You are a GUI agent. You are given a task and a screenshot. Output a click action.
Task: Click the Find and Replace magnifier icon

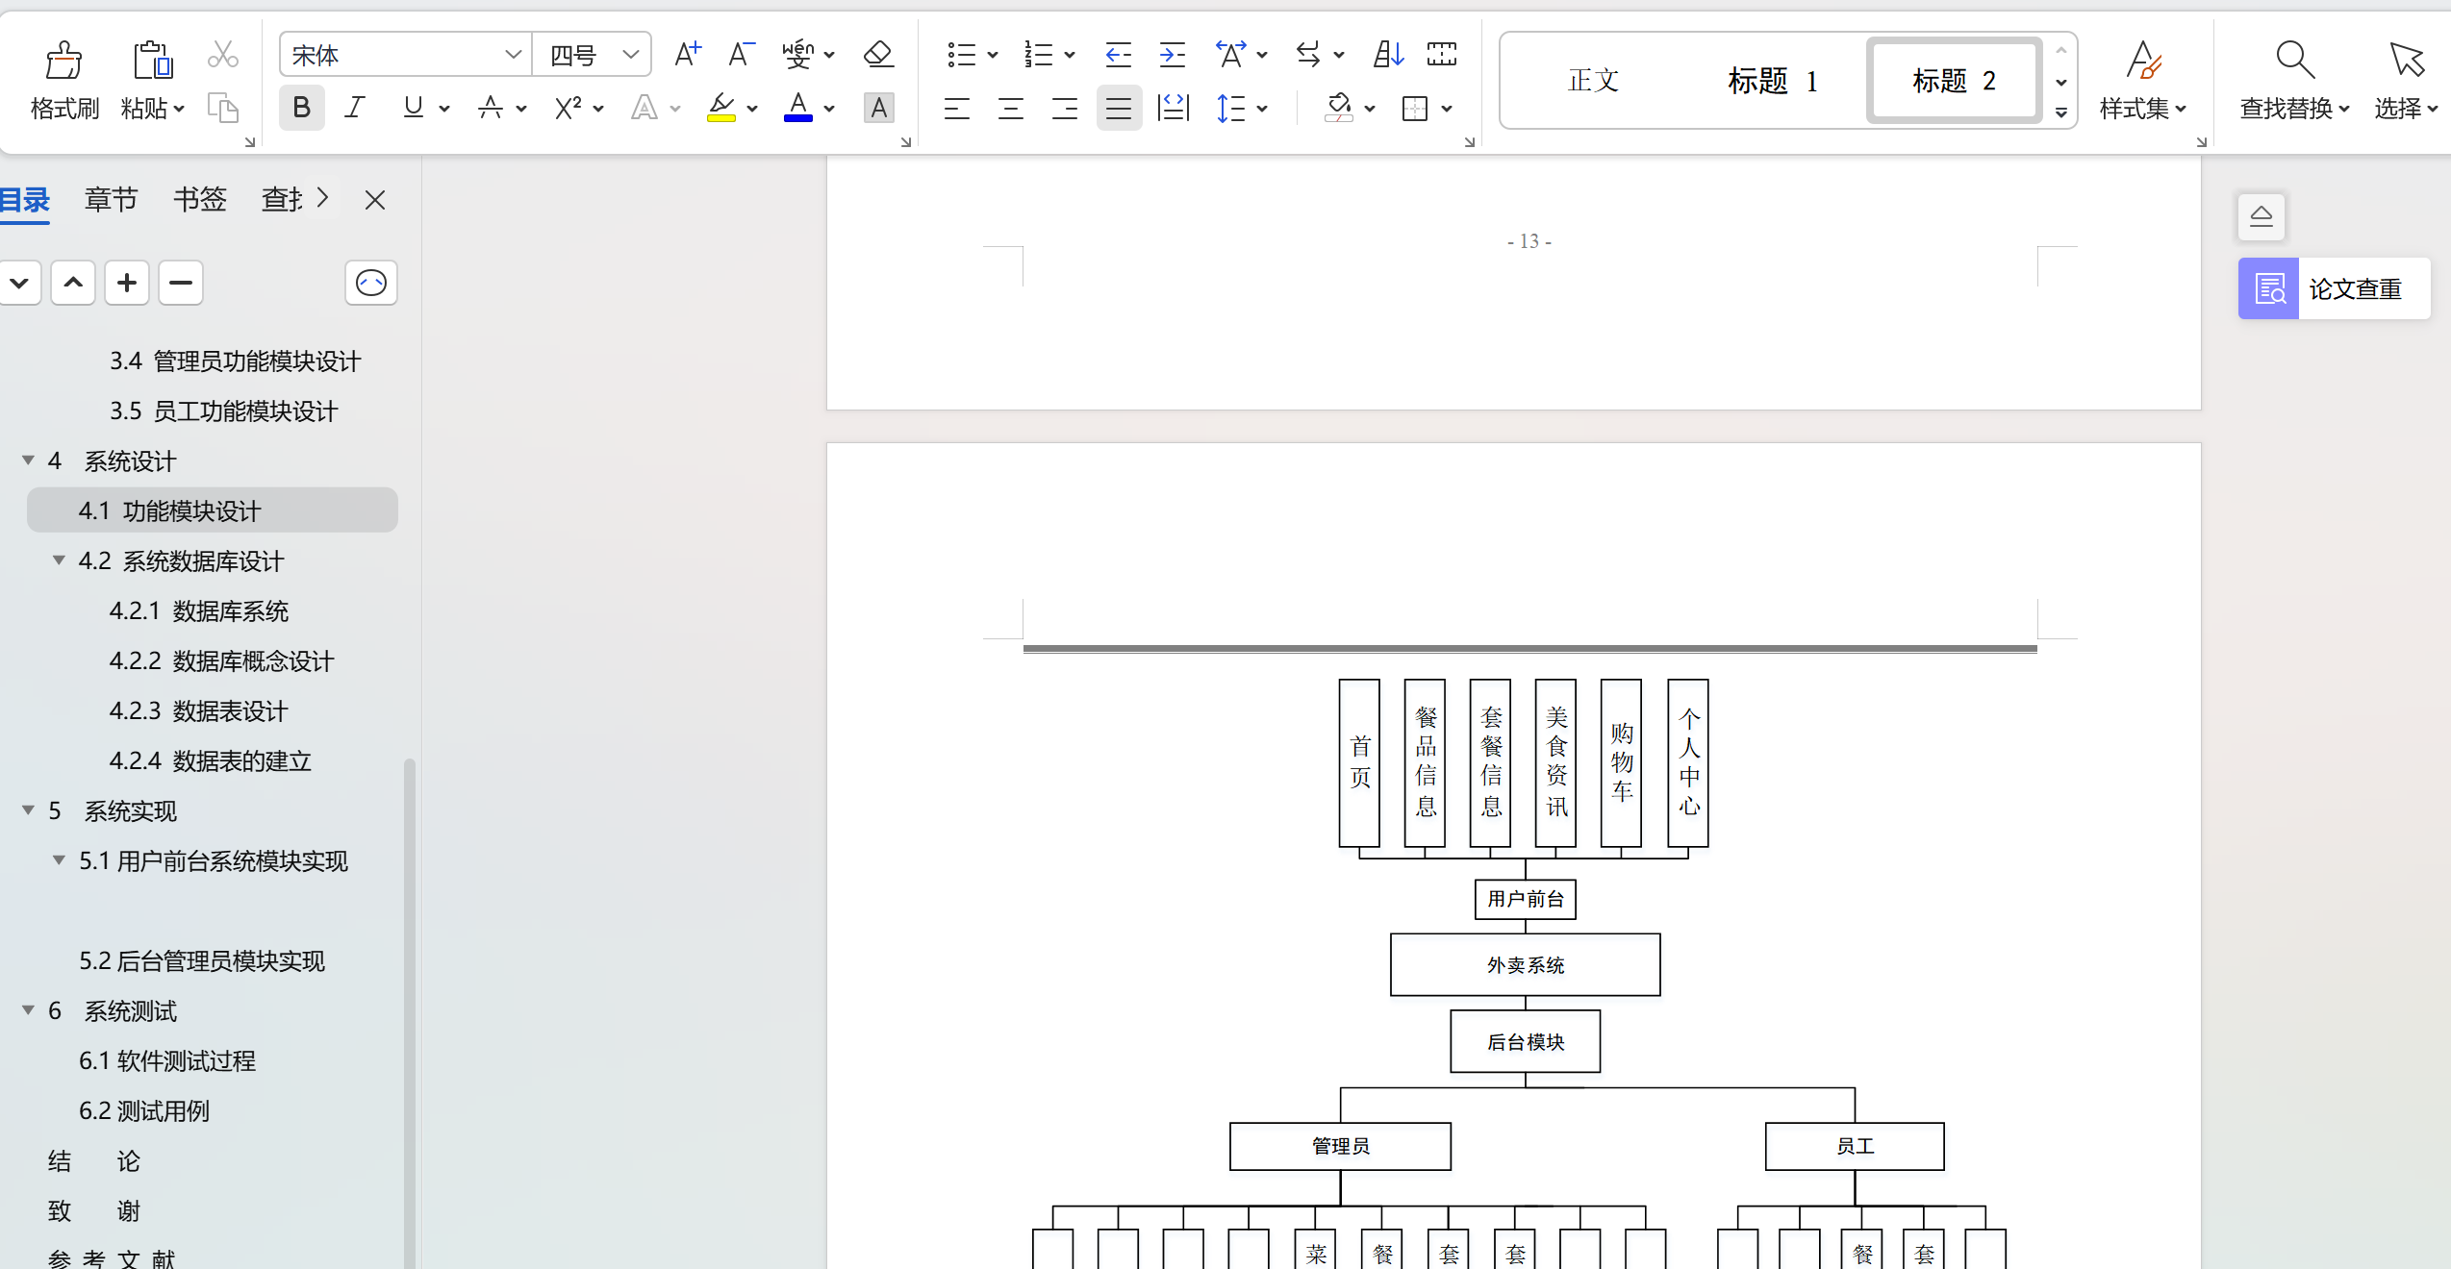[2294, 60]
